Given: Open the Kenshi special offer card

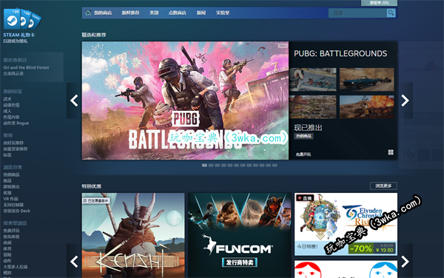Looking at the screenshot, I should point(133,235).
